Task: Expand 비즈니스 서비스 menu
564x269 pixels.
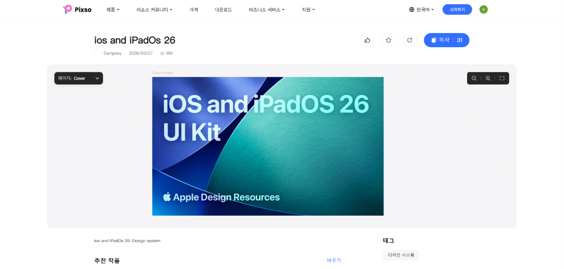Action: point(267,10)
